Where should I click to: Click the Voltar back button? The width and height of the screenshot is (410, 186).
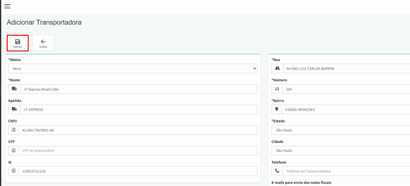(x=43, y=43)
